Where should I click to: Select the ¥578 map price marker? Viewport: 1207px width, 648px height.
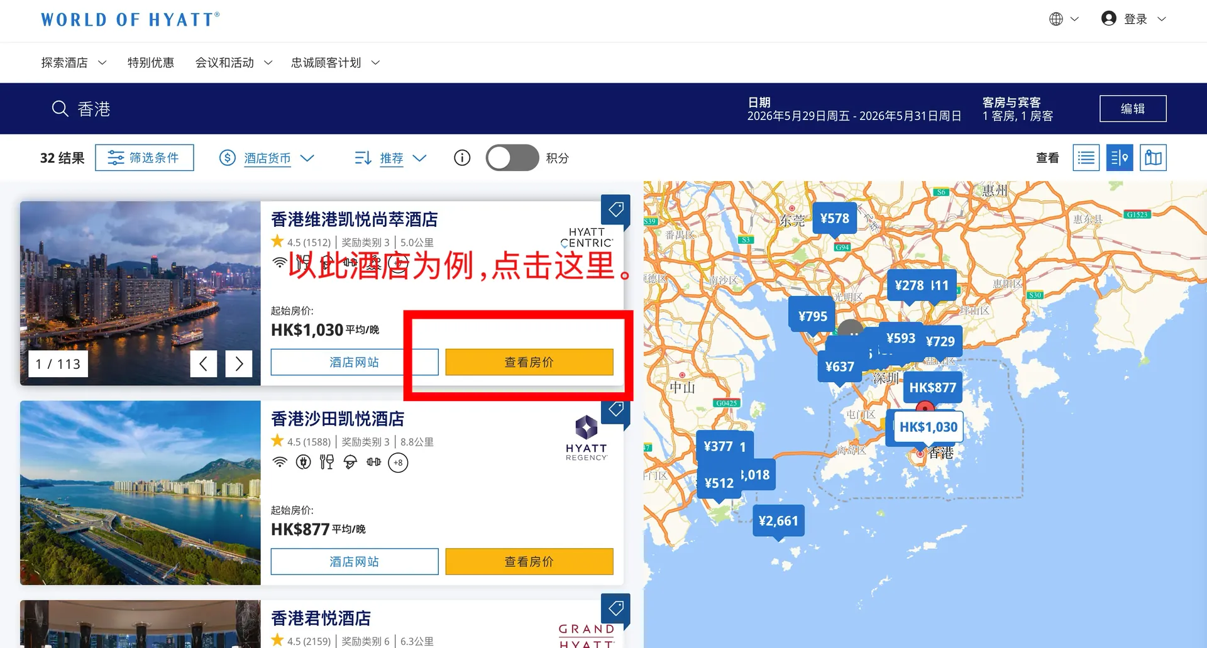click(x=834, y=218)
